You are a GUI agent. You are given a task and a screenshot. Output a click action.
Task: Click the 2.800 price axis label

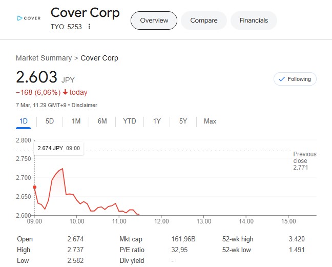click(24, 140)
